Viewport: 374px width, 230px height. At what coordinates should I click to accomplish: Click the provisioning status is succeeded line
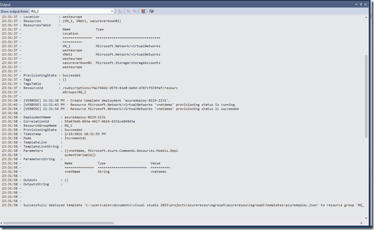point(131,109)
